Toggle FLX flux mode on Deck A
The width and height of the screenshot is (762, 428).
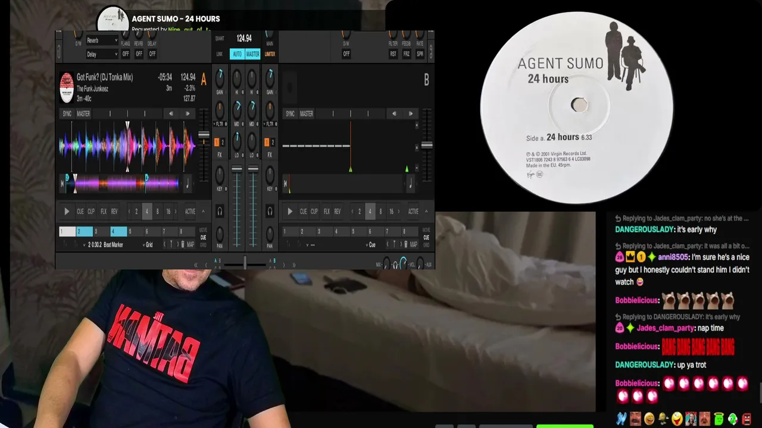tap(104, 212)
